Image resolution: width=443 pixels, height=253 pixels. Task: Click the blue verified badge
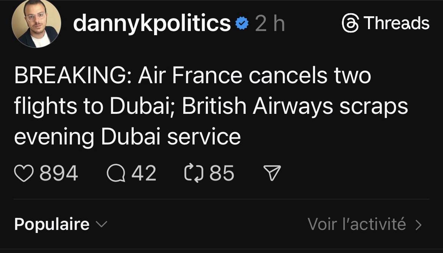pyautogui.click(x=242, y=24)
